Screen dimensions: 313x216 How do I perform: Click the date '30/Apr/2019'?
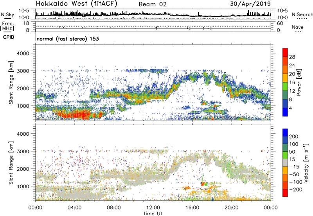click(250, 4)
